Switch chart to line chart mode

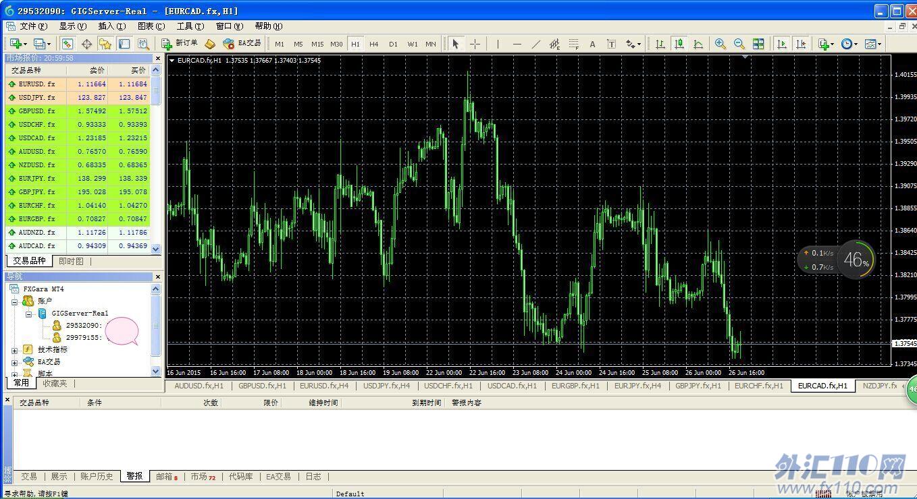point(698,44)
